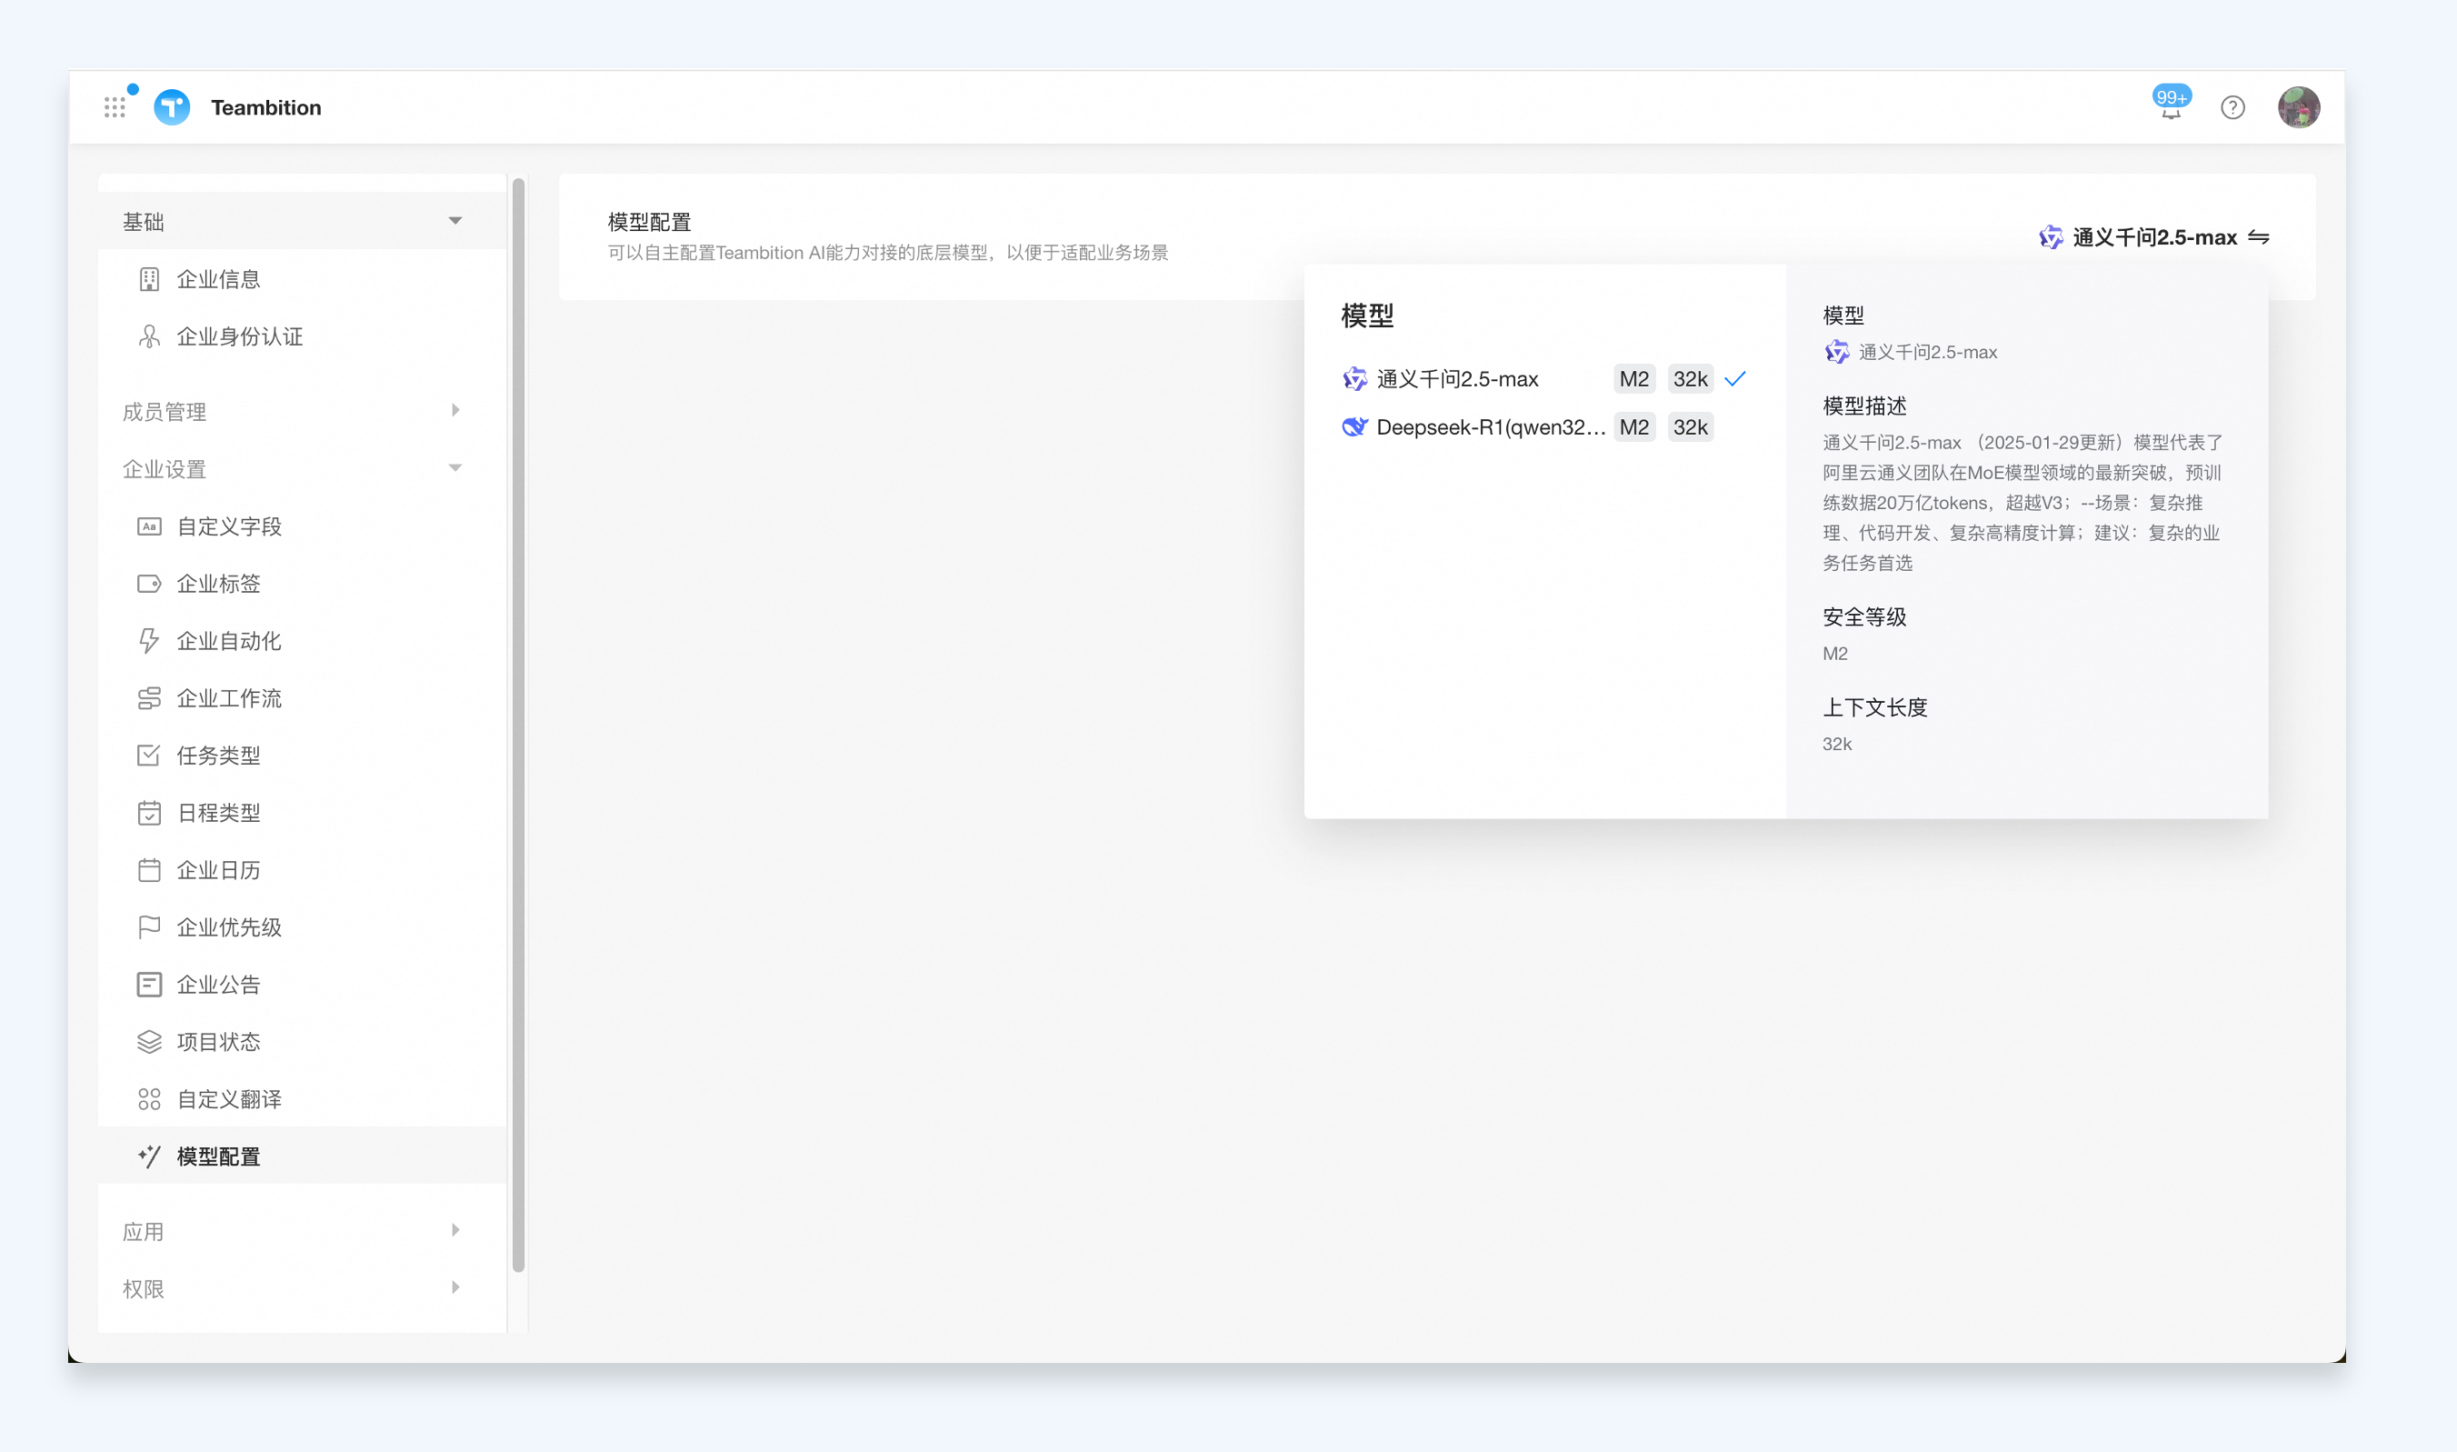
Task: Click the 企业信息 building icon
Action: [149, 280]
